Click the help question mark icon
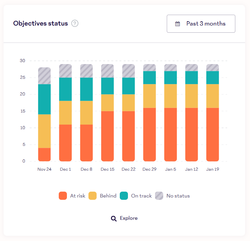The width and height of the screenshot is (250, 241). 75,24
